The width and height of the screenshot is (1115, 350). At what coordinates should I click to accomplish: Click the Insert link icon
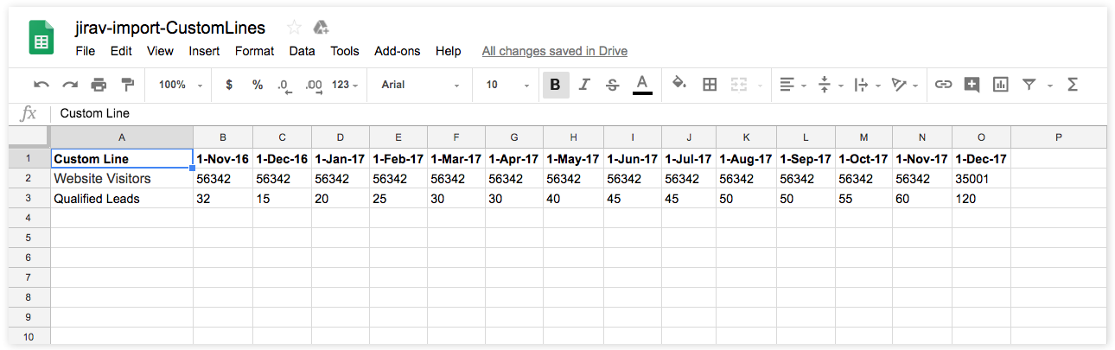point(944,85)
